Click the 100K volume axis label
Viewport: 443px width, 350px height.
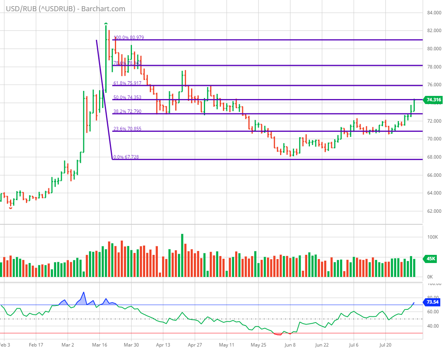click(x=433, y=237)
